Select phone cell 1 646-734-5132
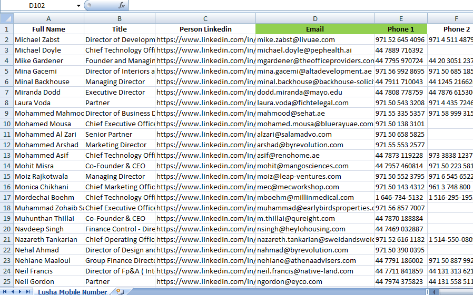 click(401, 198)
